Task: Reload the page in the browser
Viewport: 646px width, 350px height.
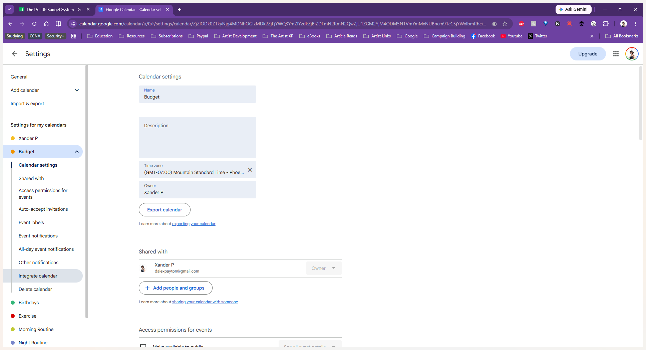Action: [x=34, y=24]
